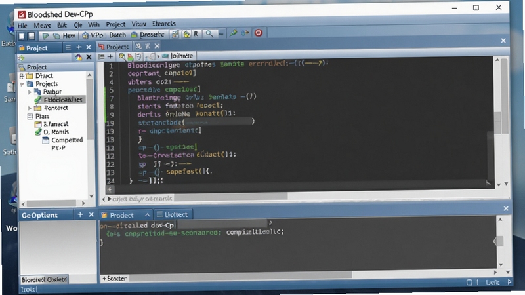The height and width of the screenshot is (295, 525).
Task: Switch to the Uloitect tab in the bottom panel
Action: (173, 215)
